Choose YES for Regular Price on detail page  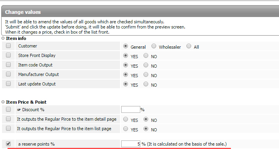coord(126,119)
